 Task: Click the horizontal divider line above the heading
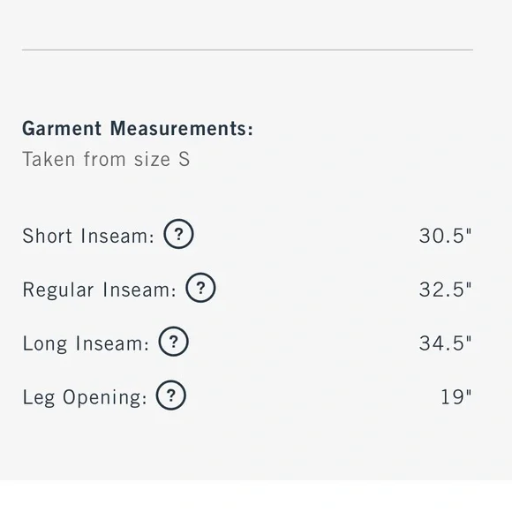point(247,50)
